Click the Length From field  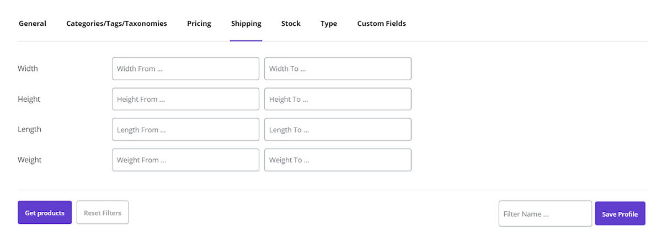click(x=185, y=129)
